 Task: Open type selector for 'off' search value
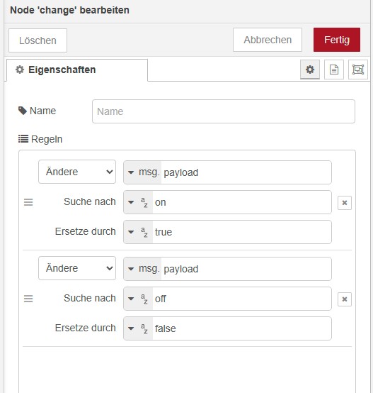coord(138,299)
